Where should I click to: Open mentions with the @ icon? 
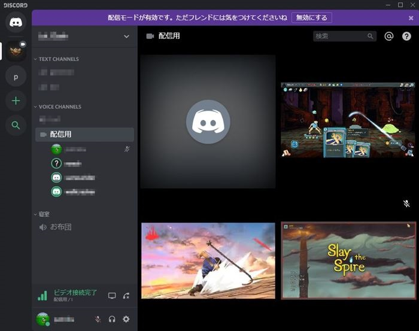389,36
